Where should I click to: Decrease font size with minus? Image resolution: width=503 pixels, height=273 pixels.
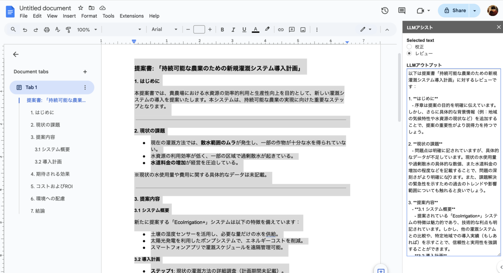click(x=188, y=29)
